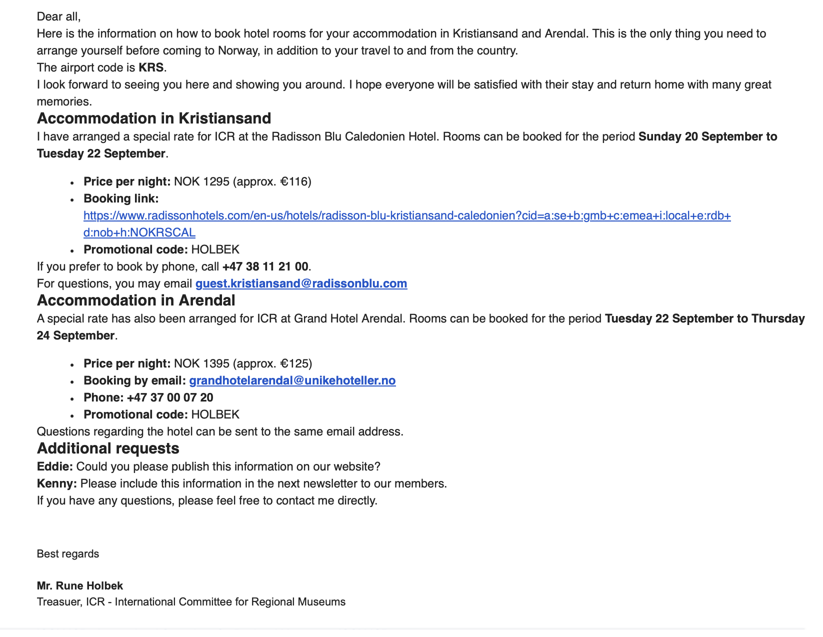Click the grandhotelarendal@unikehoteller.no email link

click(x=292, y=380)
